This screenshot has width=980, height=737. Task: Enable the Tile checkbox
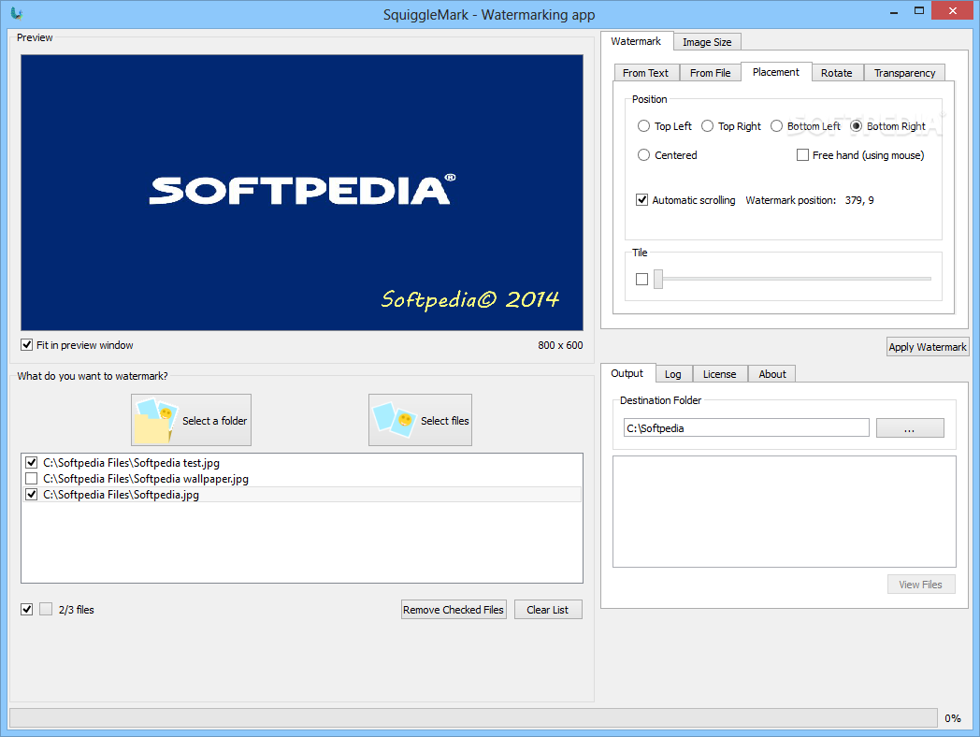point(641,280)
